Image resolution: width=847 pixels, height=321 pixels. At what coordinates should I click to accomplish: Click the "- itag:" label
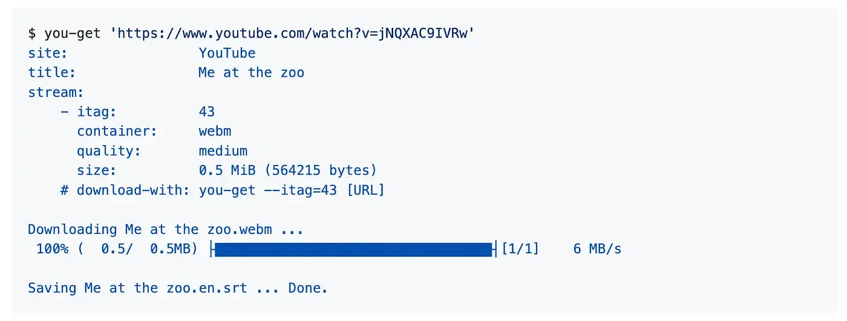[88, 112]
